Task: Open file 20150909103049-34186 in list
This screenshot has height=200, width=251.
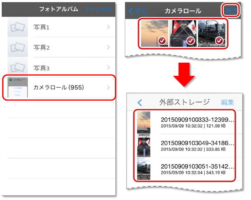Action: pyautogui.click(x=198, y=146)
